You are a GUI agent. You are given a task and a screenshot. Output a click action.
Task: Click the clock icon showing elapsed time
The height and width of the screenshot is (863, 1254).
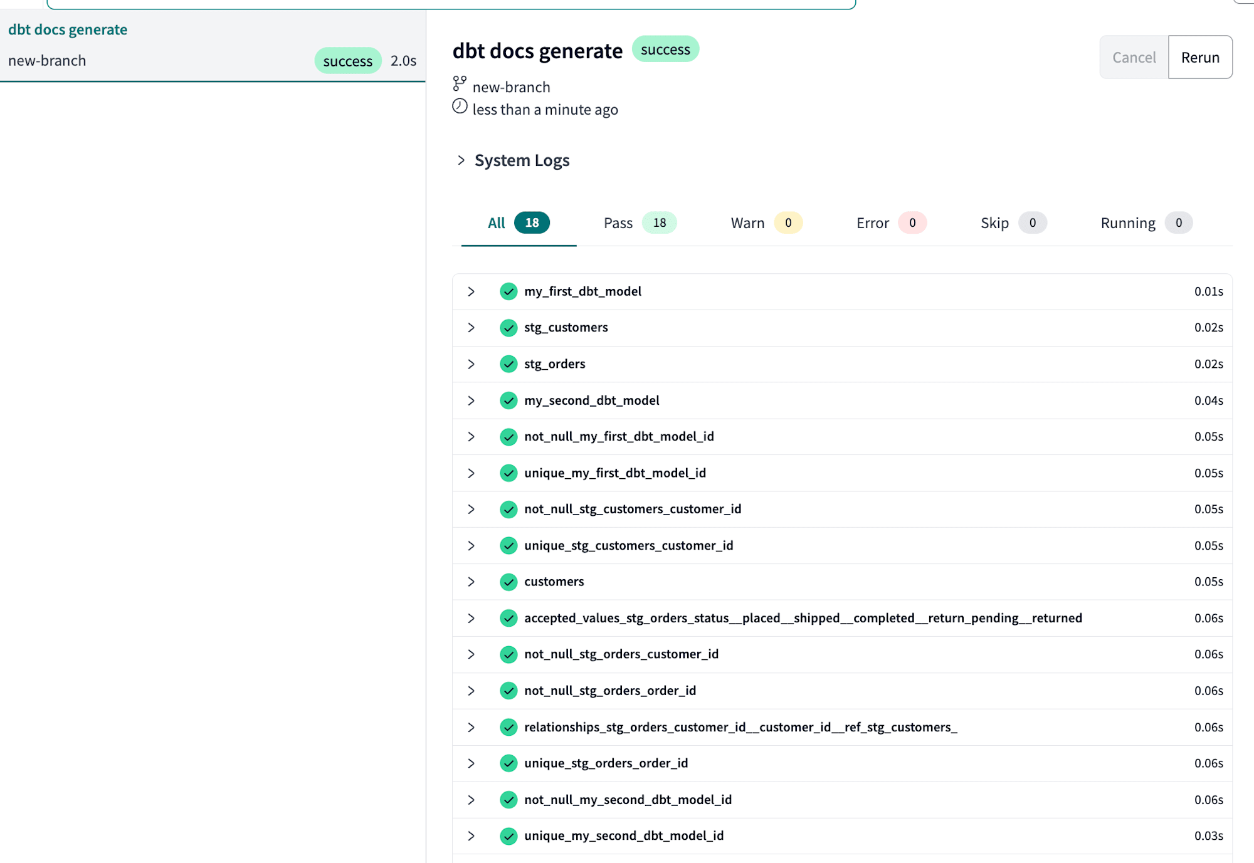(x=460, y=108)
